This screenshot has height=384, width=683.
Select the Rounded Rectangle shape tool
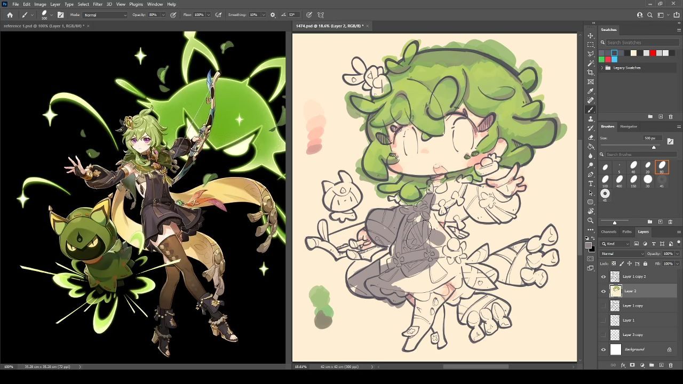591,202
